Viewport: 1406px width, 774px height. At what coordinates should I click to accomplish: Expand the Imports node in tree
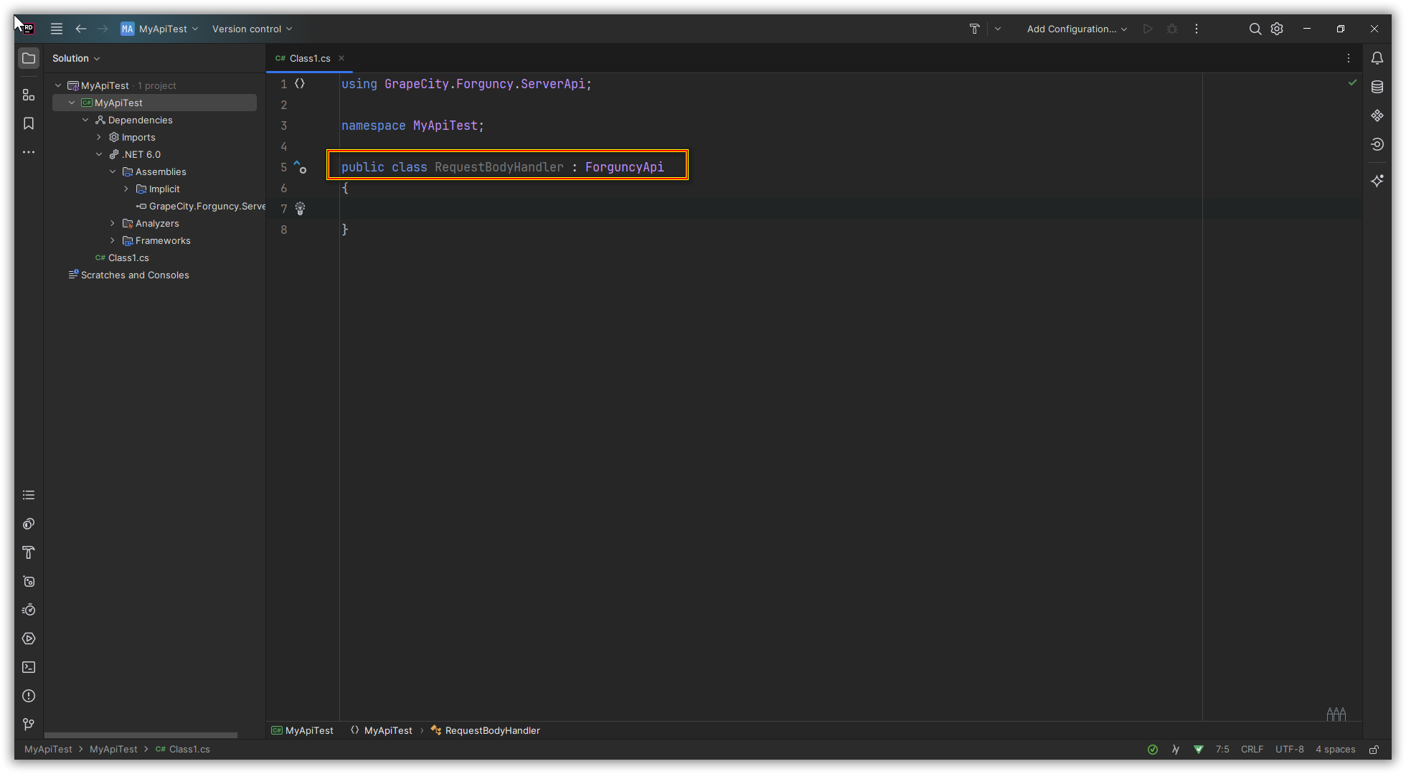[x=99, y=137]
